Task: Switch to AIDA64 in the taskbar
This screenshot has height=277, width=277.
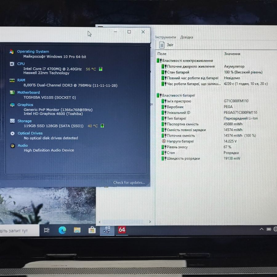Action: 122,230
